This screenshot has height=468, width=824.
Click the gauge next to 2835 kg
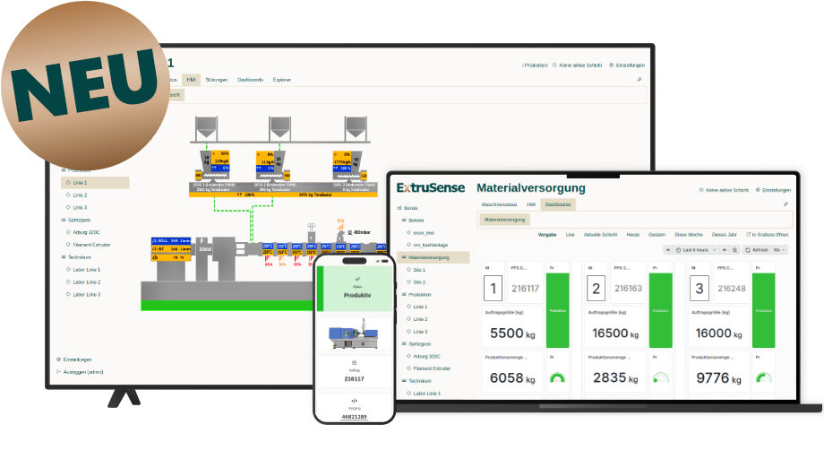pyautogui.click(x=661, y=377)
